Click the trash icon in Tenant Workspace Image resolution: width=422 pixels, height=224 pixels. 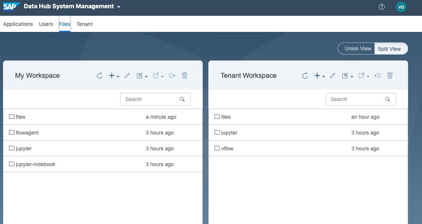(x=390, y=76)
